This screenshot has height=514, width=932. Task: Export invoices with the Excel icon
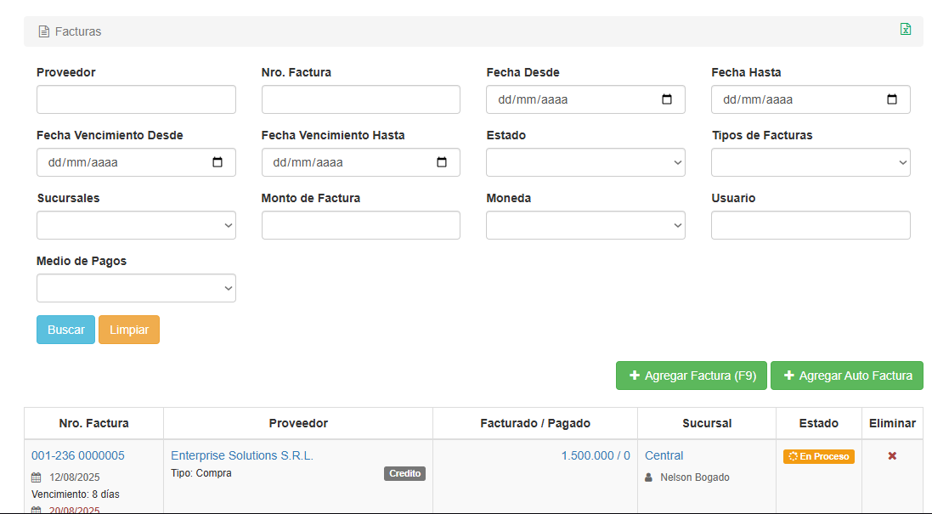(906, 30)
